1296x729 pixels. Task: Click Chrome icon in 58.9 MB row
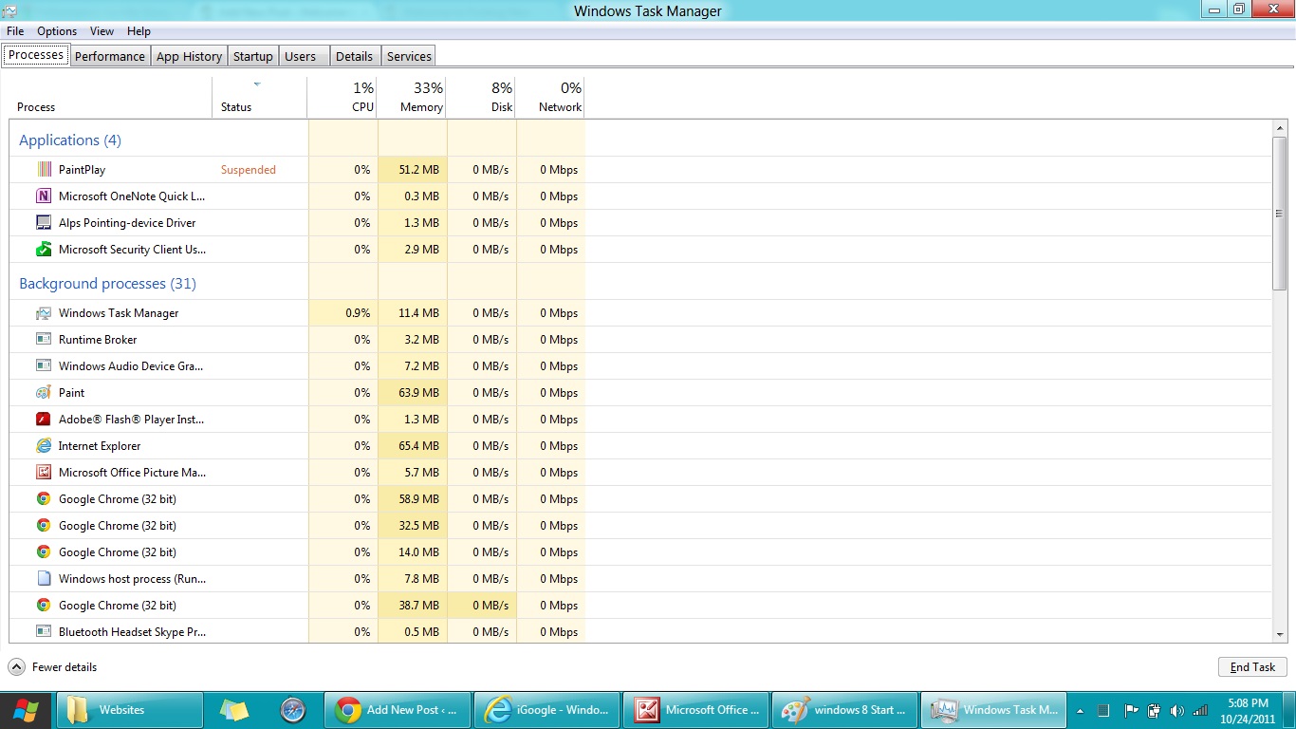(x=44, y=498)
